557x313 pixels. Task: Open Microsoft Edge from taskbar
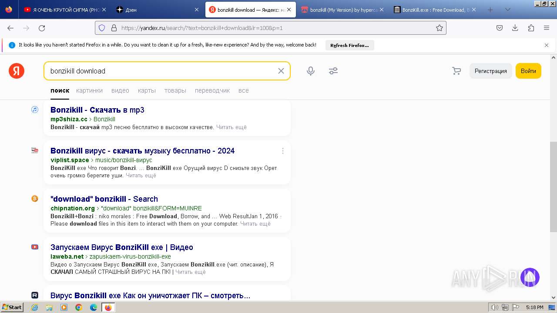tap(94, 307)
